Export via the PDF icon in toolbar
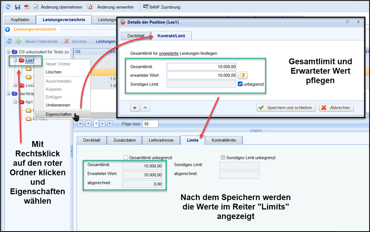 point(27,7)
